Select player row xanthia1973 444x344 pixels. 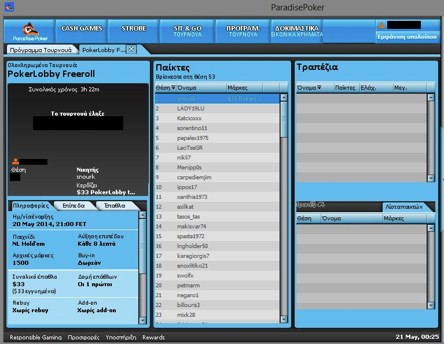(x=217, y=197)
